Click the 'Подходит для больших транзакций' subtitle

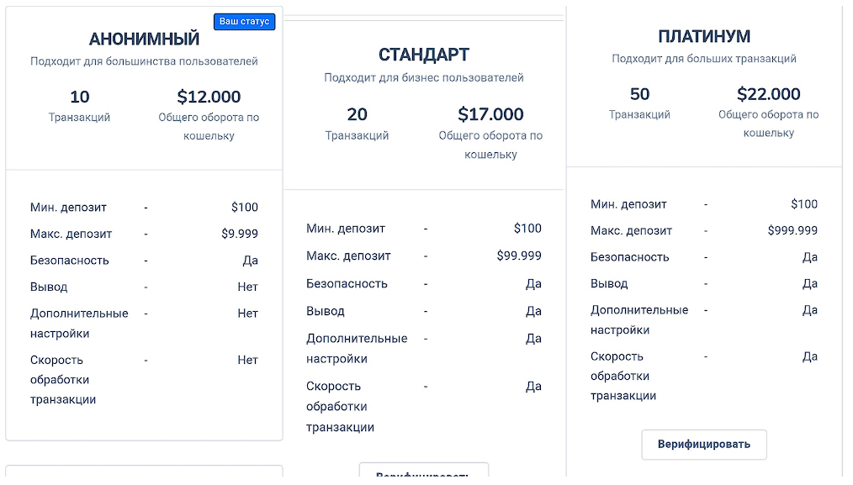tap(703, 59)
